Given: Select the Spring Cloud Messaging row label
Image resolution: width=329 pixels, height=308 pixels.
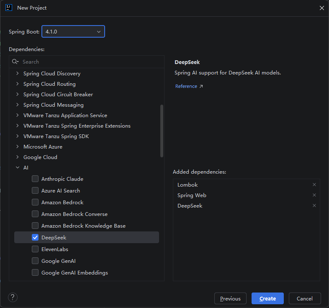Looking at the screenshot, I should click(x=54, y=105).
